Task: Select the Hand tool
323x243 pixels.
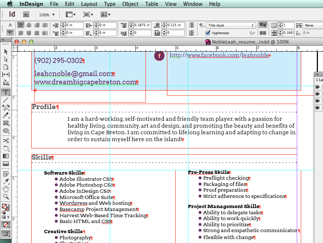Action: (6, 189)
